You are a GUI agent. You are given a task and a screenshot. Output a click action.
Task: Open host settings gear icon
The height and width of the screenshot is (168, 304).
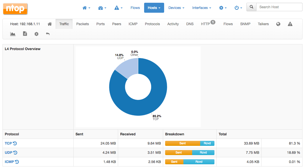37,34
